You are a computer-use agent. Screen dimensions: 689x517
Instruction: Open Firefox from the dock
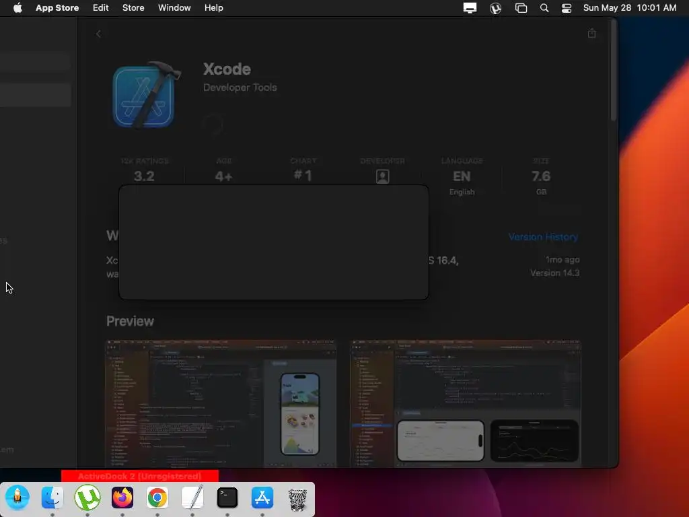pos(122,497)
